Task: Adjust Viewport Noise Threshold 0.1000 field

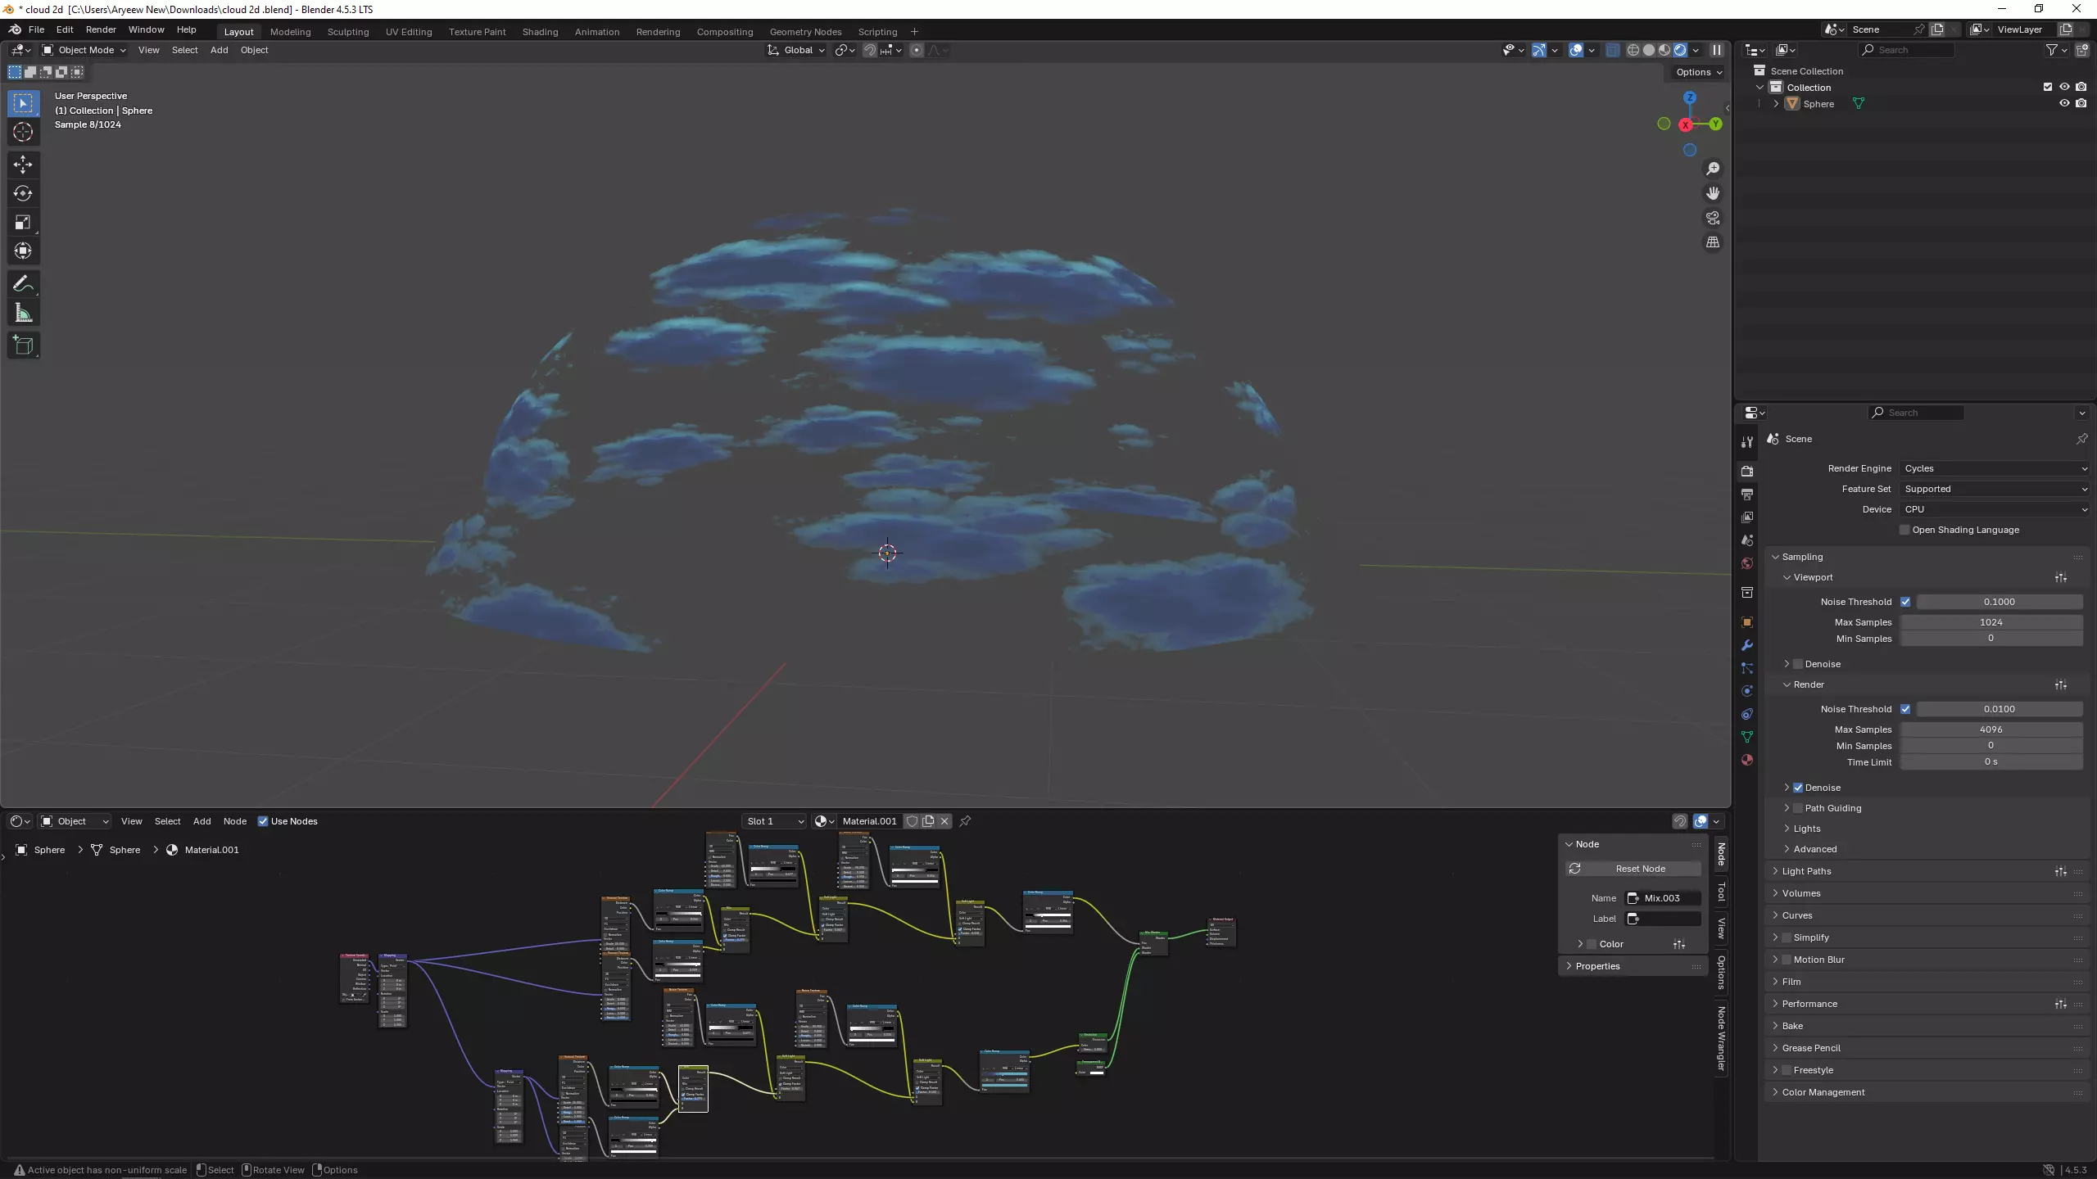Action: 1999,602
